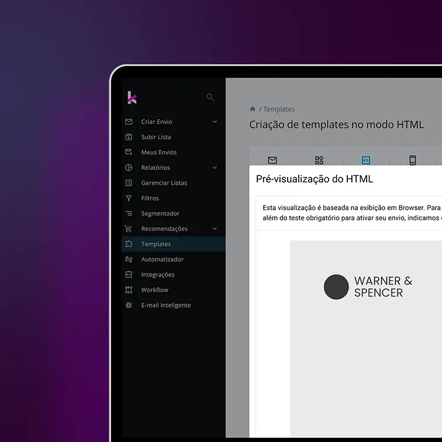Select the mobile phone preview icon
This screenshot has width=442, height=442.
coord(412,160)
